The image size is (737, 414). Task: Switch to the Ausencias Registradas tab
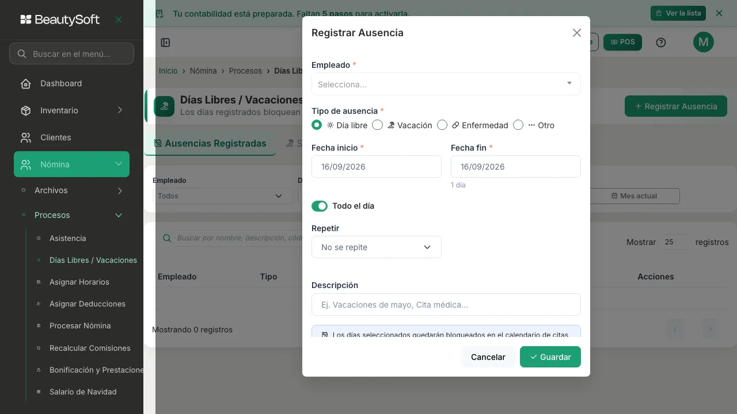tap(210, 144)
